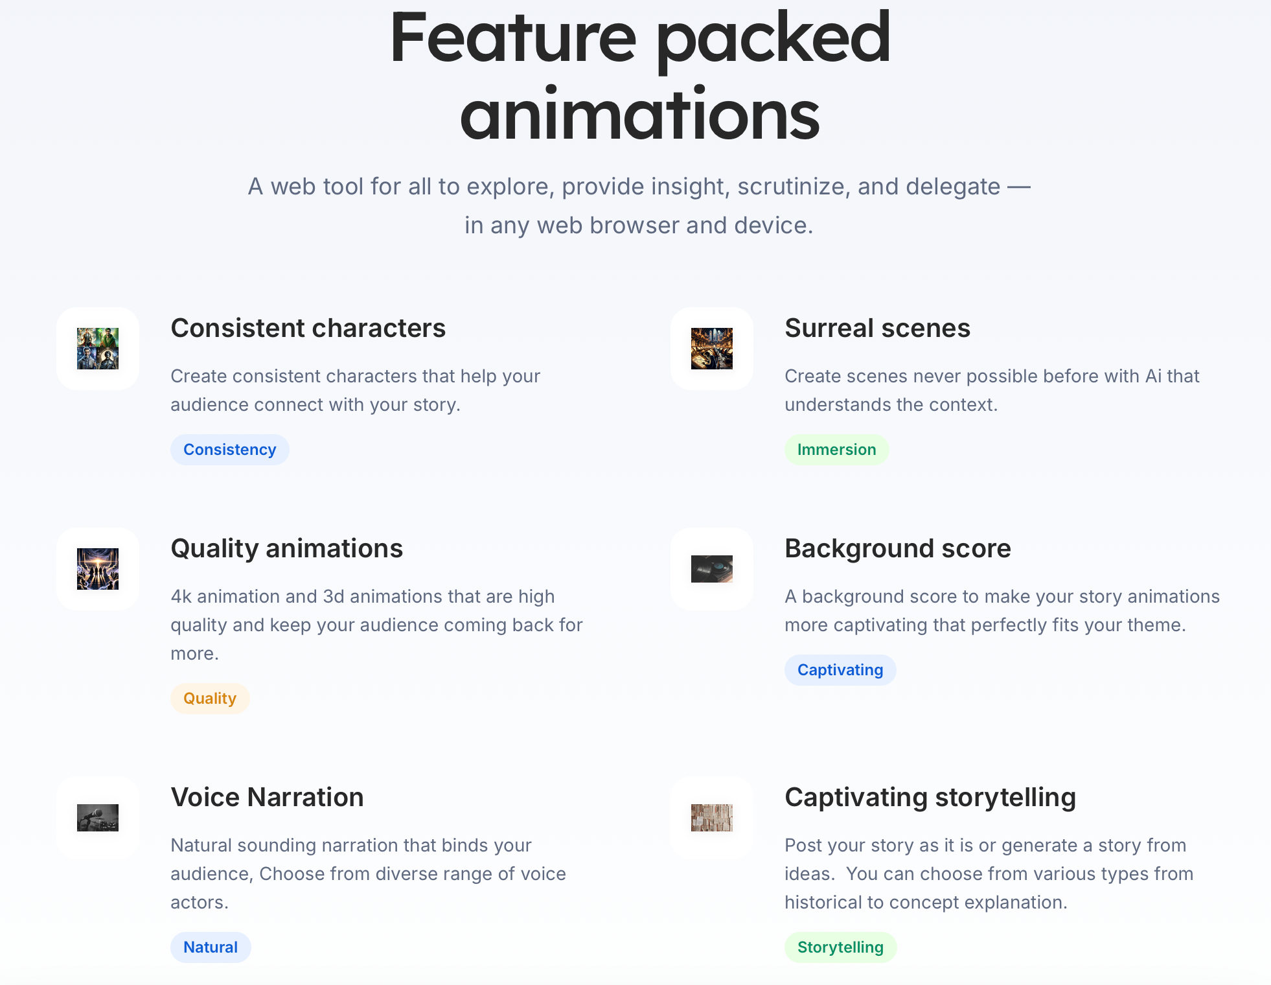
Task: Click the Surreal scenes thumbnail icon
Action: (712, 349)
